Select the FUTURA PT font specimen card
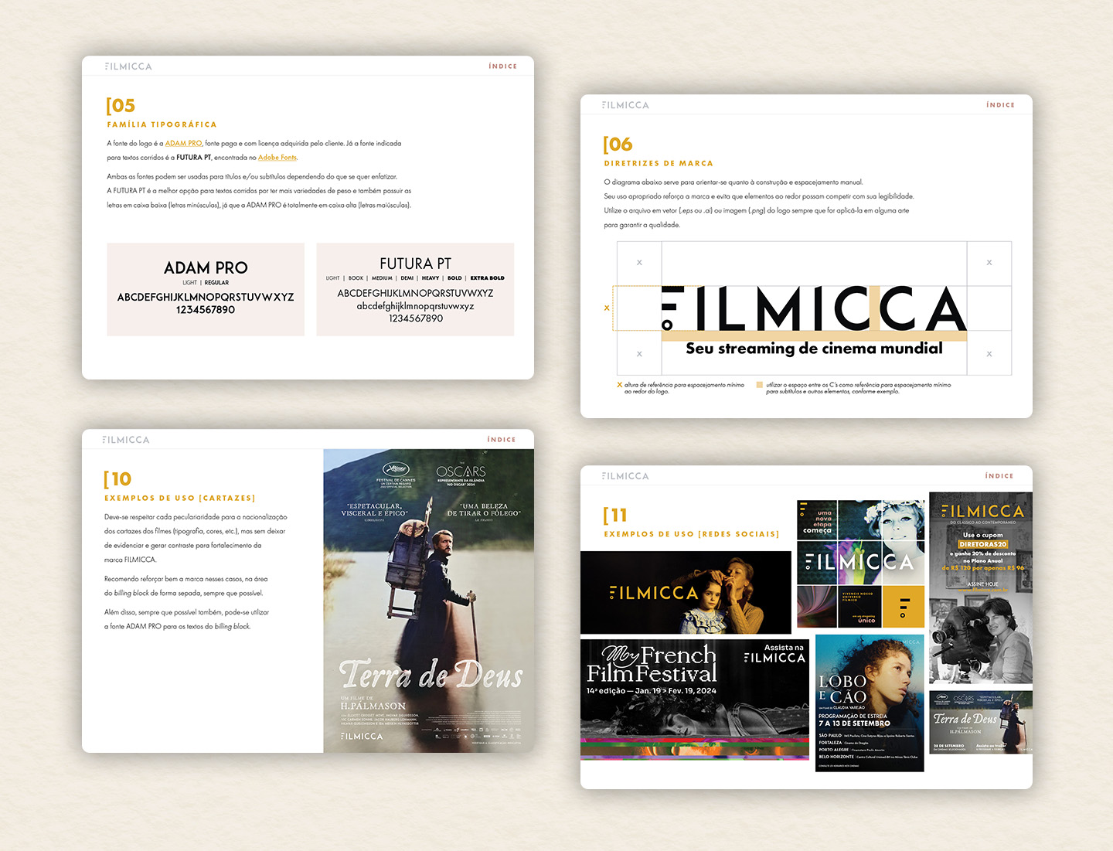This screenshot has height=851, width=1113. click(415, 289)
